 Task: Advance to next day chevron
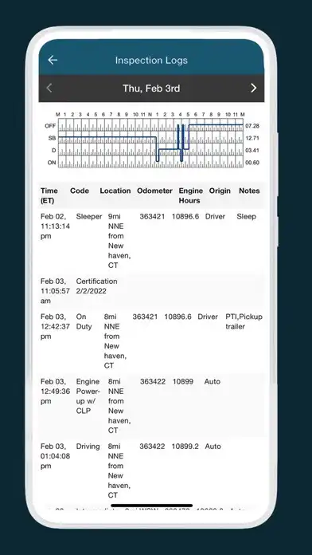coord(253,88)
